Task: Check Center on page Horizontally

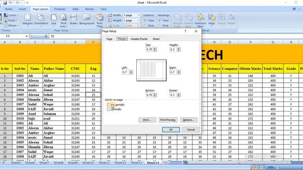Action: 108,105
